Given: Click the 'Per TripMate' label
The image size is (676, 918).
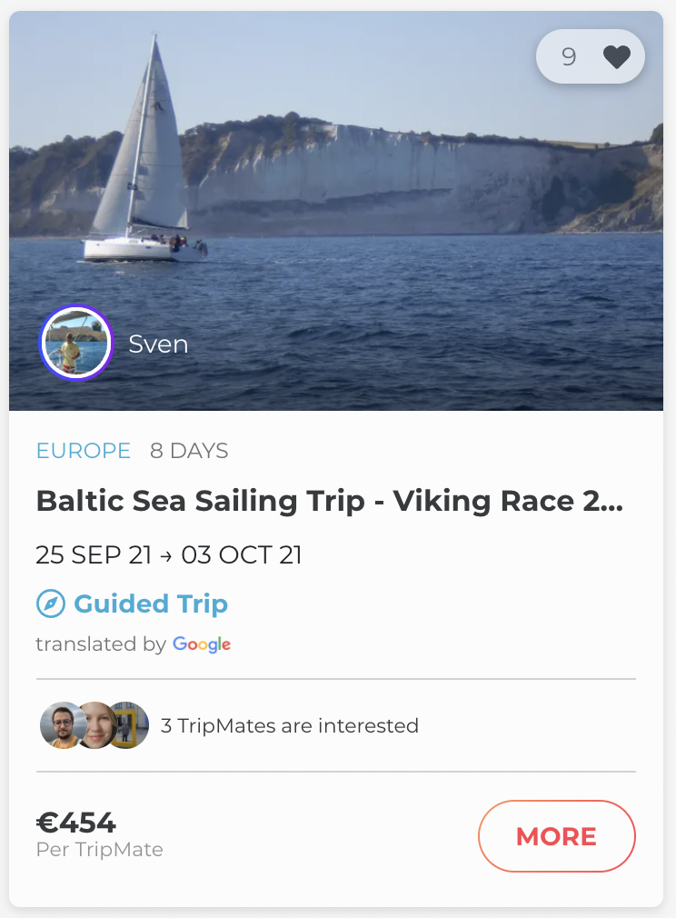Looking at the screenshot, I should [x=99, y=850].
